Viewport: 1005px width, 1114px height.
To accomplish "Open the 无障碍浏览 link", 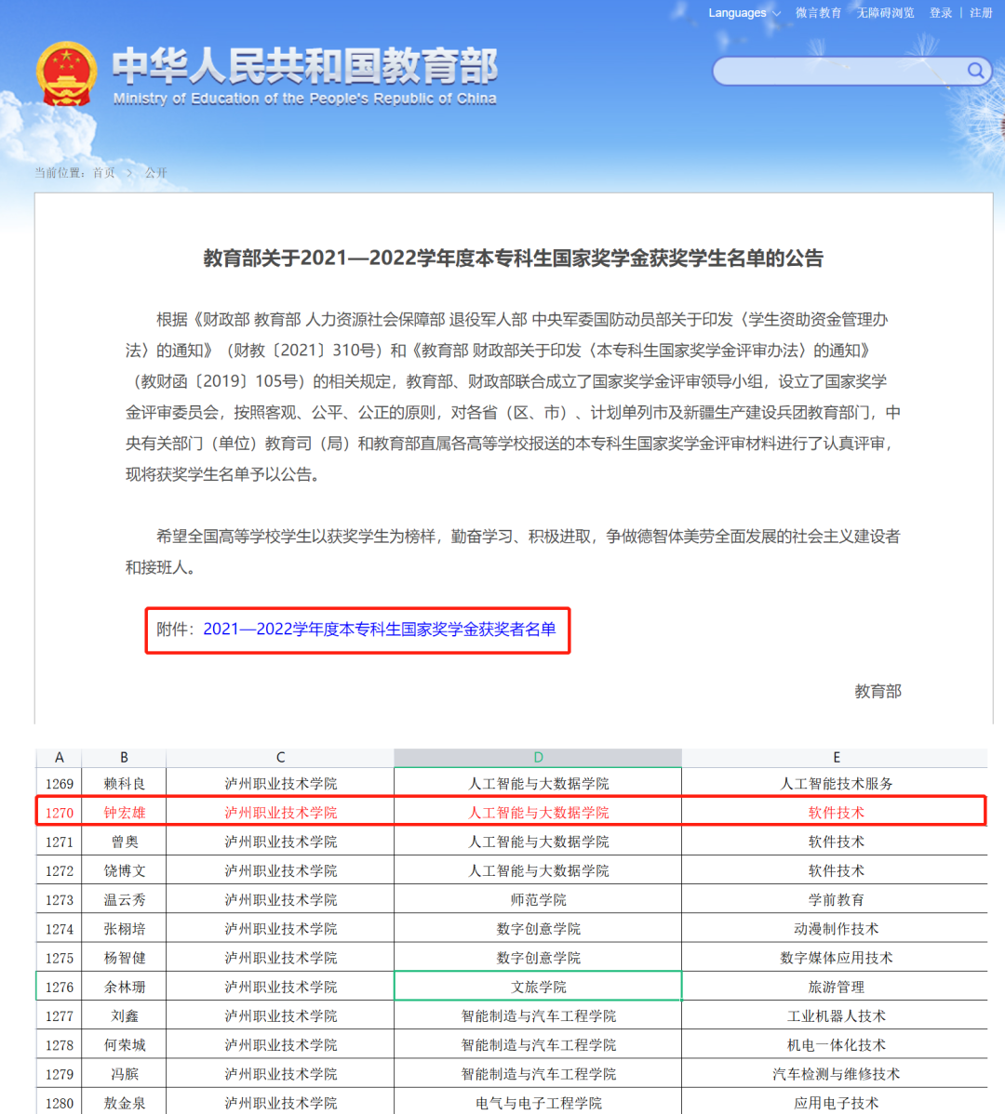I will point(885,13).
